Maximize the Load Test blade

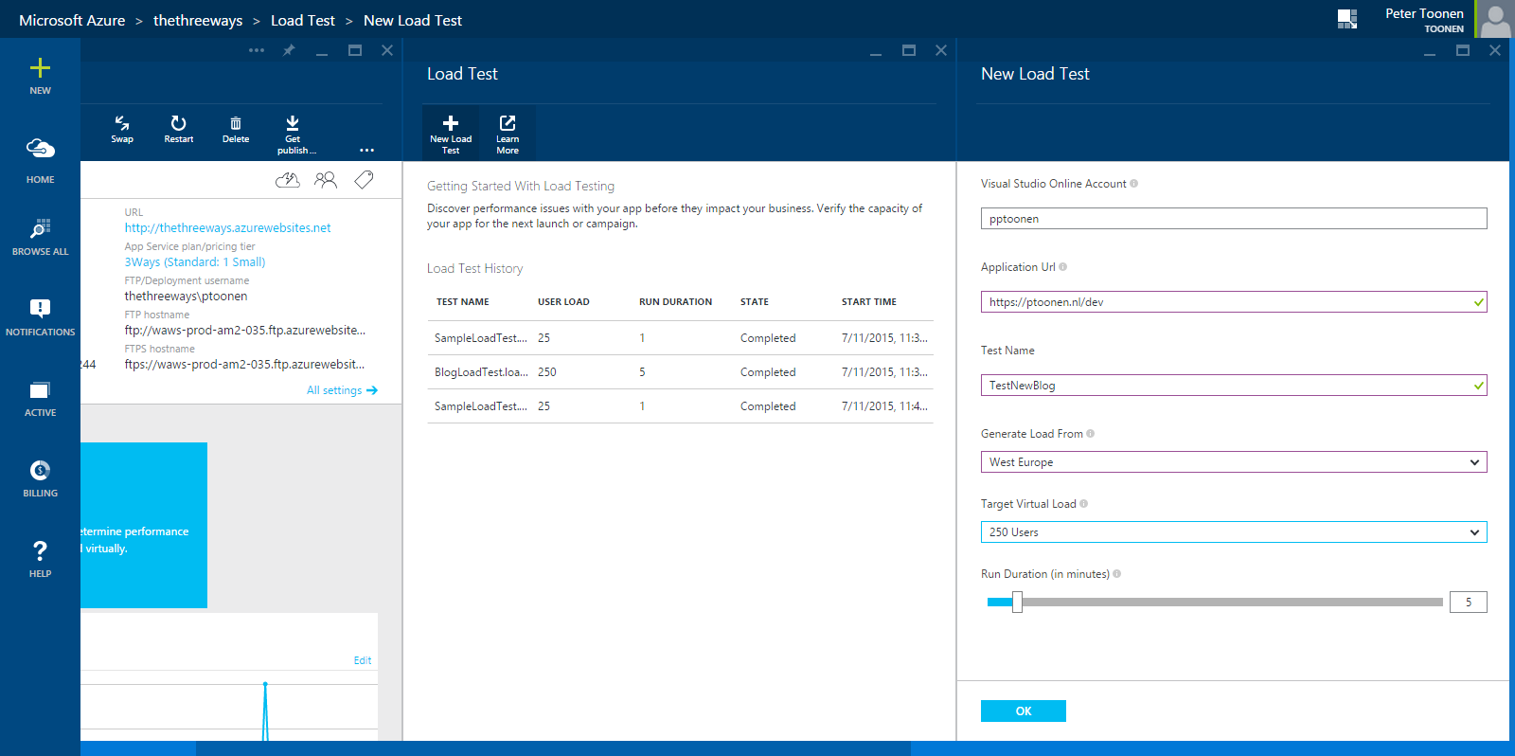(x=909, y=50)
